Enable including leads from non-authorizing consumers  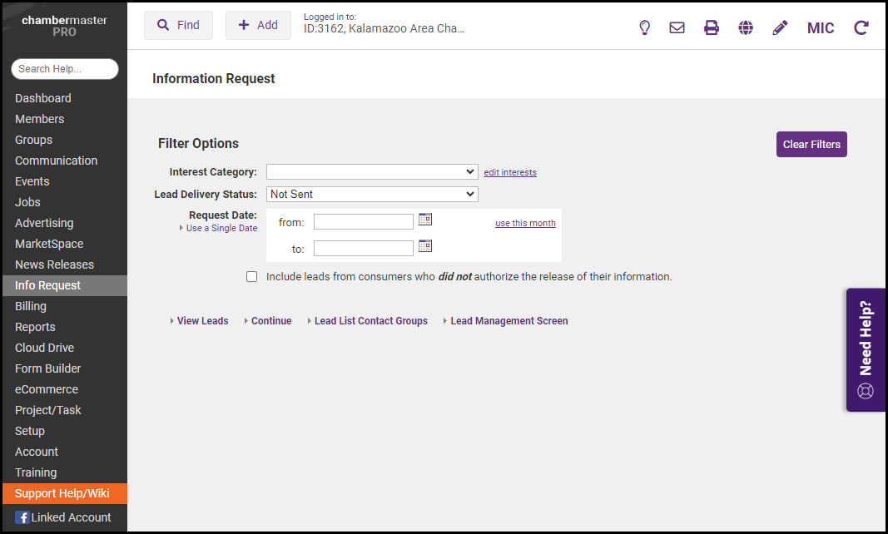[252, 277]
